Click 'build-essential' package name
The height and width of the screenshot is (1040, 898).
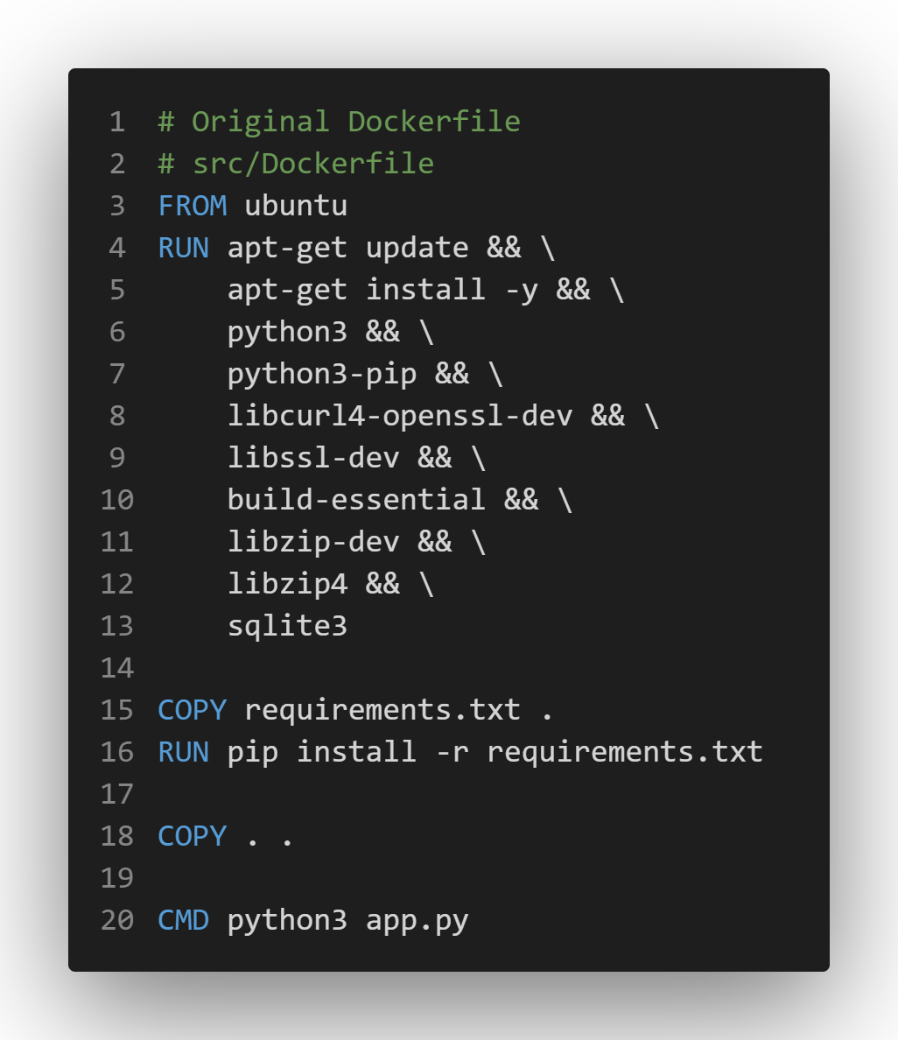355,500
